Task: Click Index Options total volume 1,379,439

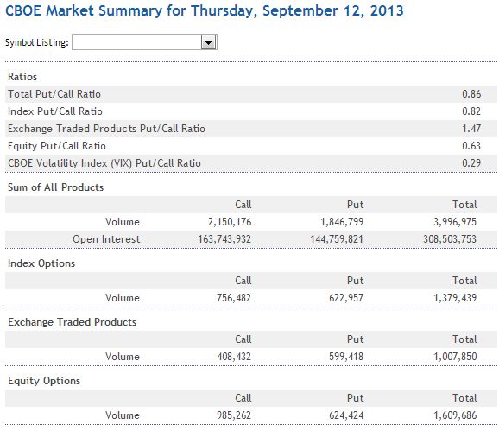Action: coord(455,298)
